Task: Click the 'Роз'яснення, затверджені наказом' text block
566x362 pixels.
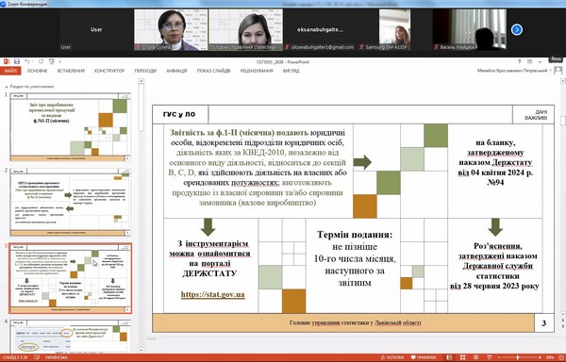Action: (x=494, y=266)
